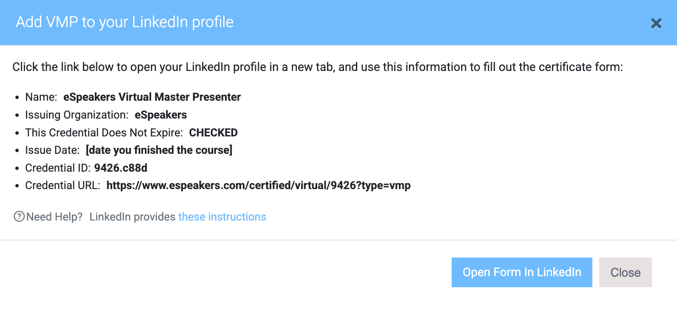This screenshot has height=317, width=677.
Task: Click the "Credential URL:" label
Action: (x=63, y=186)
